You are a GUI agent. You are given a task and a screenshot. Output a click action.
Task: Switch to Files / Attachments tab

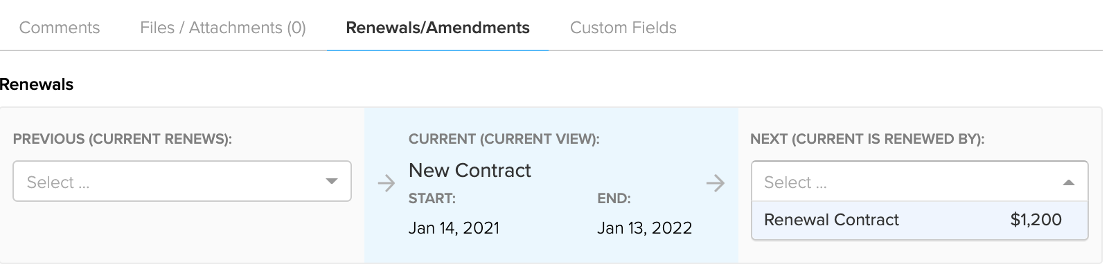point(223,28)
